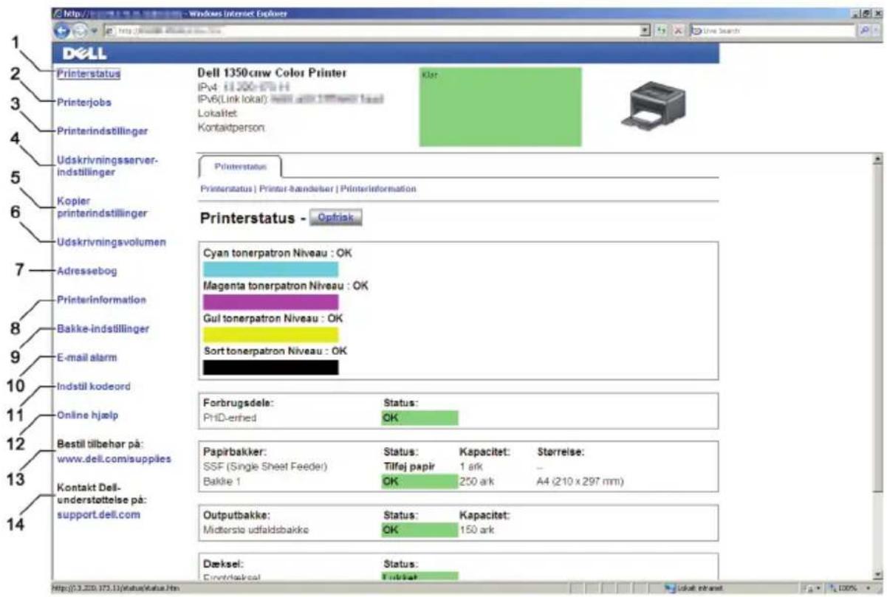Screen dimensions: 887x597
Task: Click the page scrollbar down arrow
Action: click(x=879, y=575)
